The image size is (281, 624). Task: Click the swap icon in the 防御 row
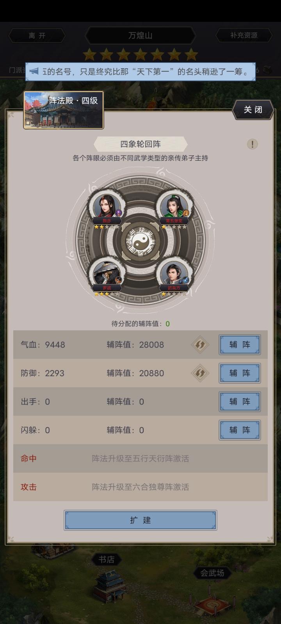[200, 373]
